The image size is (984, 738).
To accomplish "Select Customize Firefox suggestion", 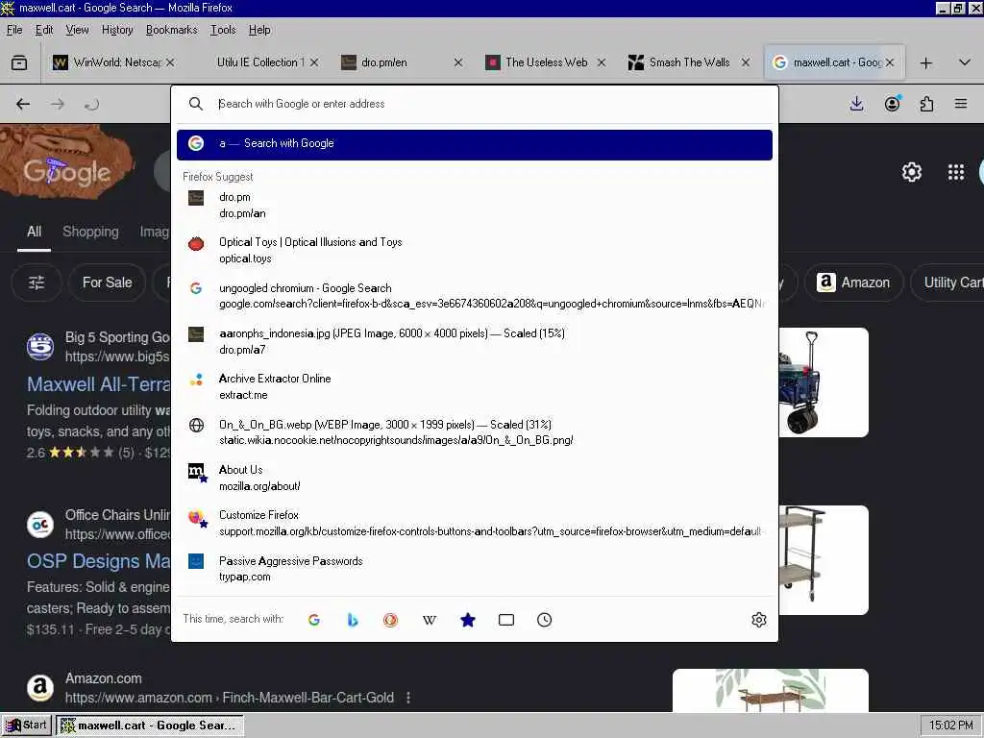I will coord(475,523).
